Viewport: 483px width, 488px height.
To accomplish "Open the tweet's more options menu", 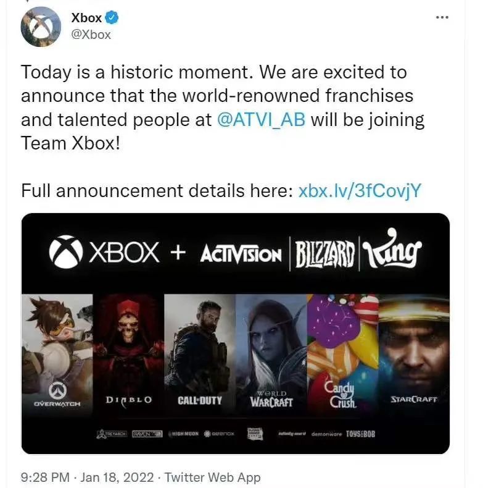I will pos(442,17).
